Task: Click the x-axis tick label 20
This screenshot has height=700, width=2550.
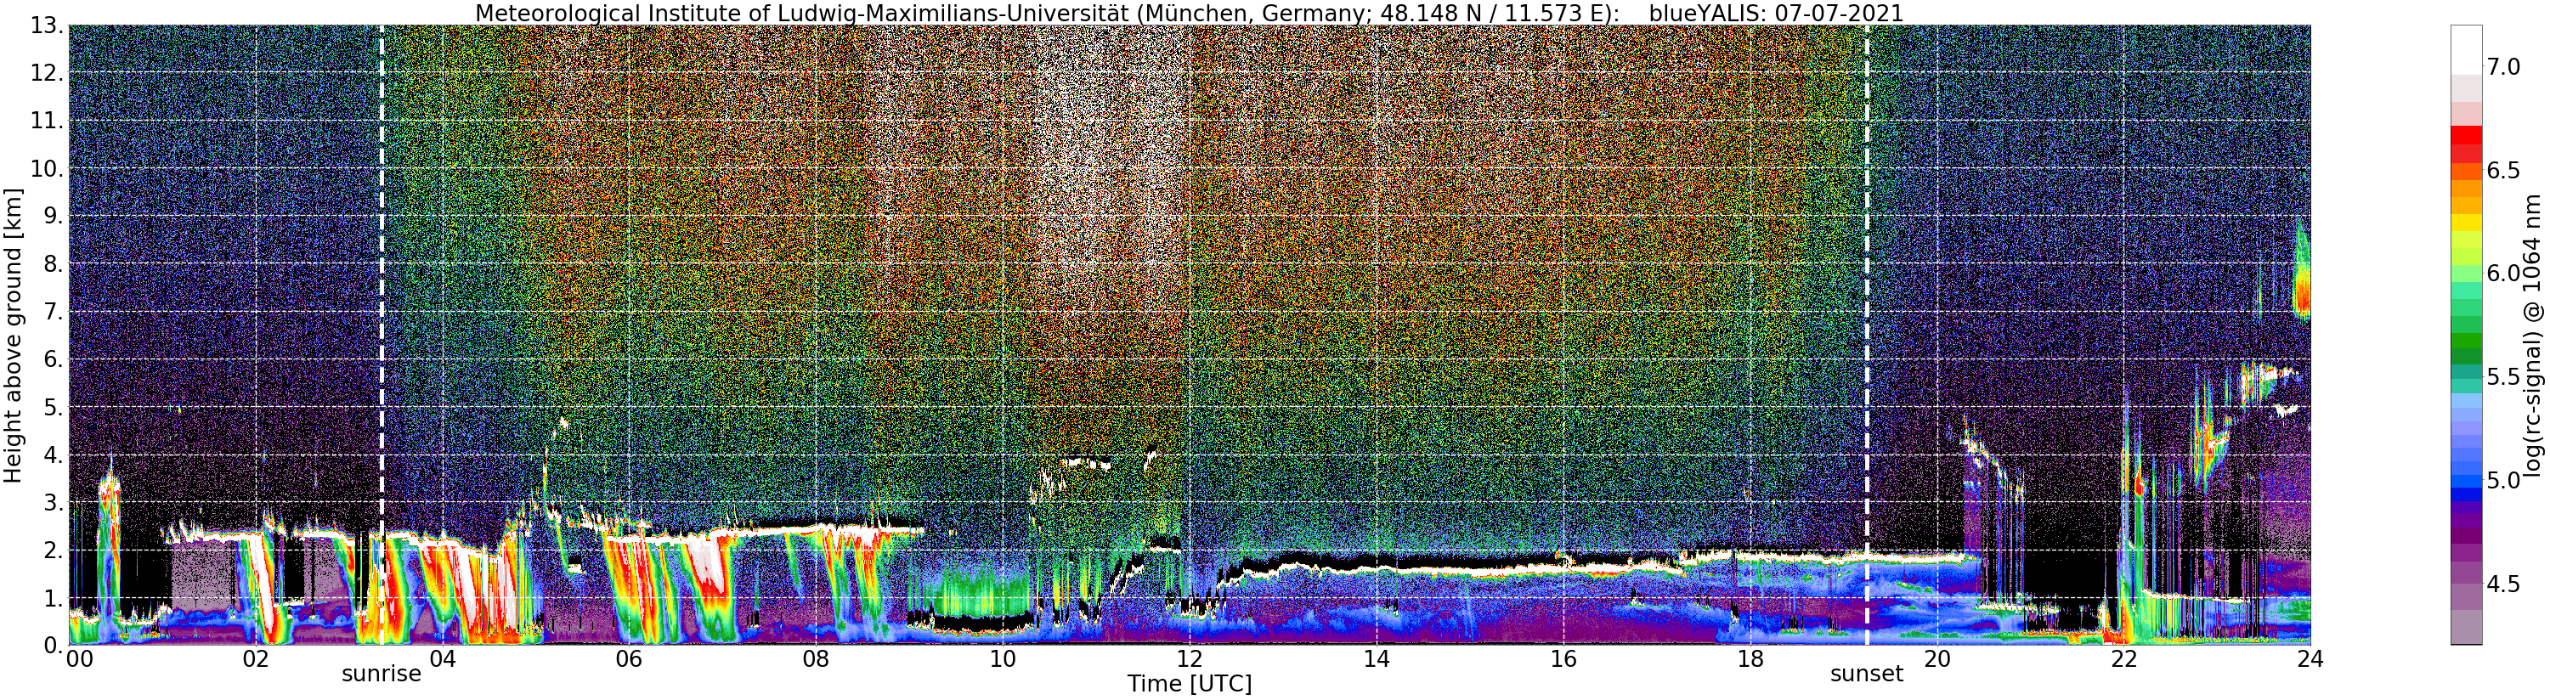Action: click(x=1937, y=659)
